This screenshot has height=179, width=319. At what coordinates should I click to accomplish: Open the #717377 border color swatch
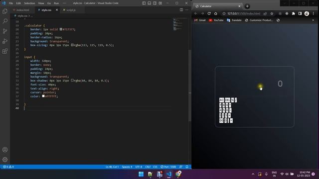click(x=61, y=29)
